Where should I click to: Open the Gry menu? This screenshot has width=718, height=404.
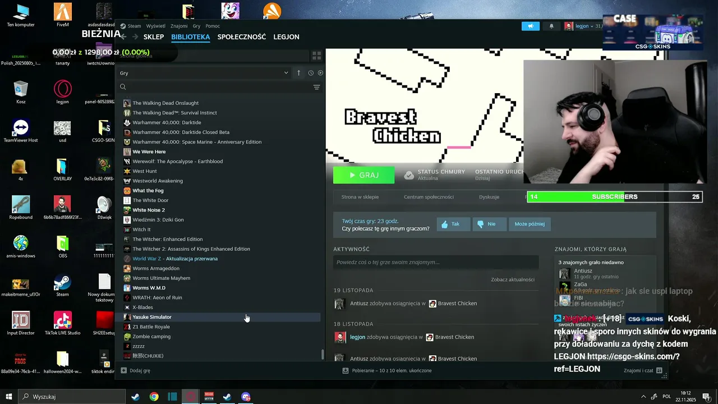196,26
